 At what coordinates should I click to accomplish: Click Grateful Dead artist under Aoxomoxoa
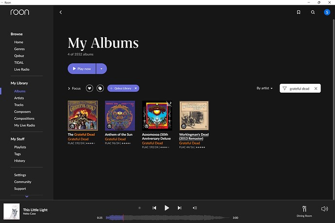click(x=152, y=143)
